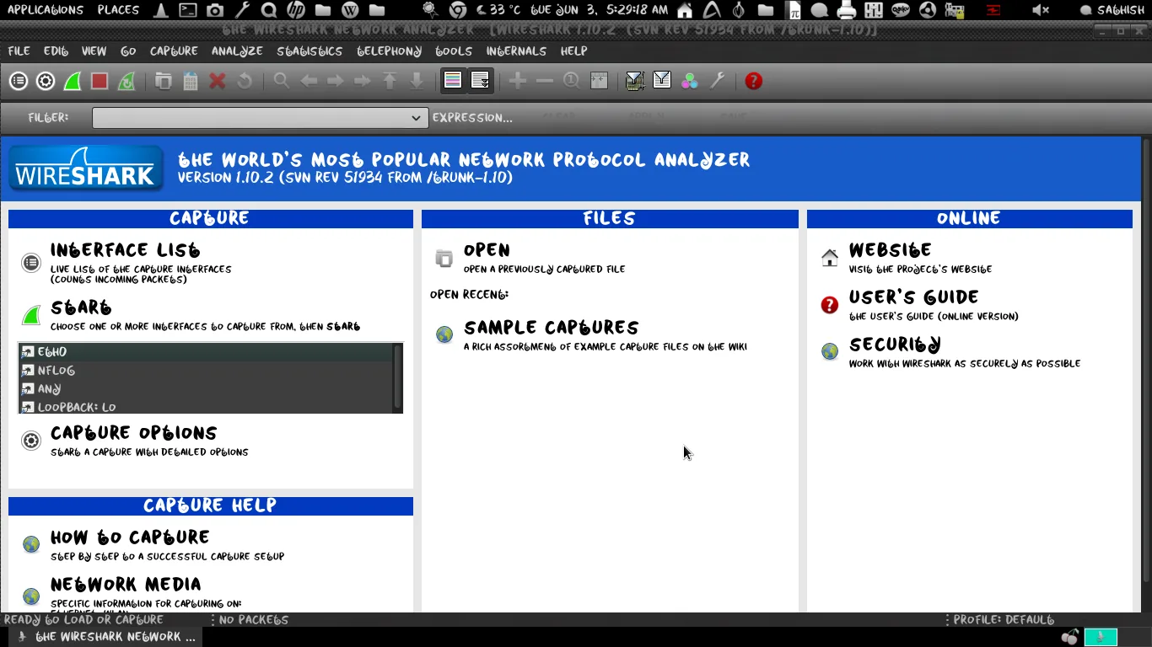This screenshot has height=647, width=1152.
Task: Open the Expression... filter builder
Action: (x=472, y=118)
